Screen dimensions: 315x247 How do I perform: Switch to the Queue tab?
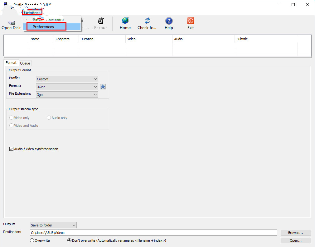(x=25, y=63)
